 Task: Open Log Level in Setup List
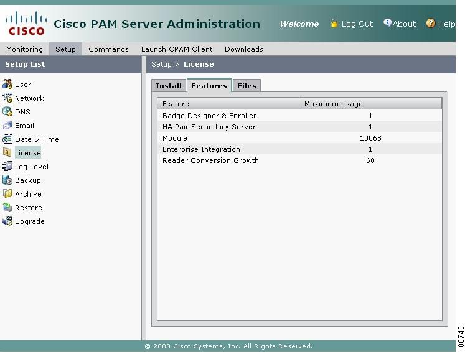(31, 167)
